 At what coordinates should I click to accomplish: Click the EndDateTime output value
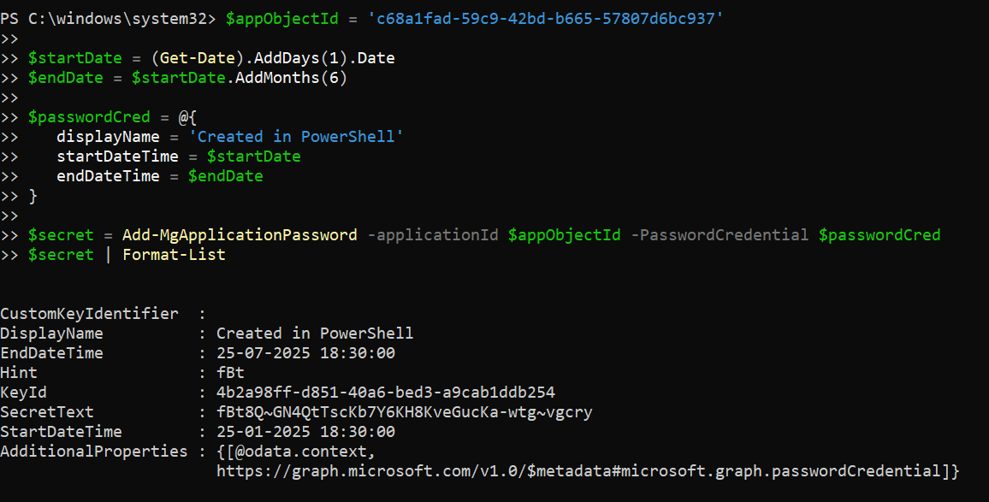[x=305, y=353]
